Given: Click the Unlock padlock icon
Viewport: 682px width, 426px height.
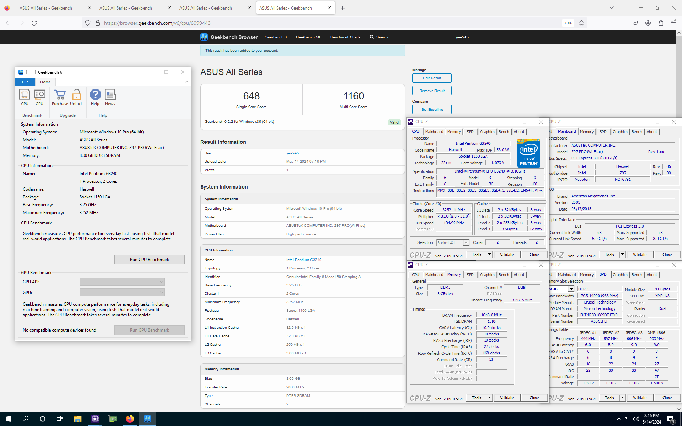Looking at the screenshot, I should coord(76,97).
